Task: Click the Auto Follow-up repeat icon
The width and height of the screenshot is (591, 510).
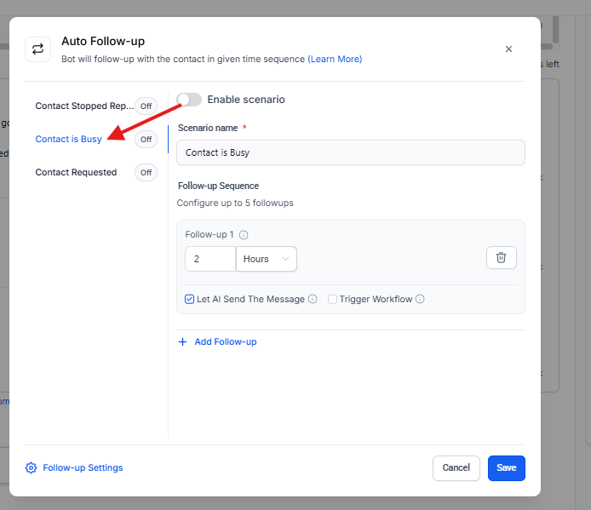Action: tap(37, 49)
